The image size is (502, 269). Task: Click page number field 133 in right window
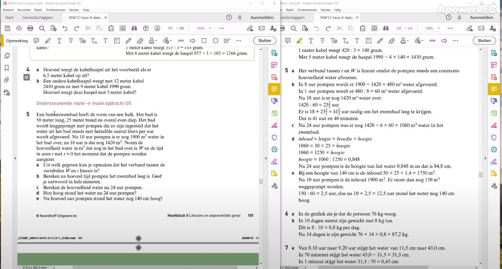(399, 28)
